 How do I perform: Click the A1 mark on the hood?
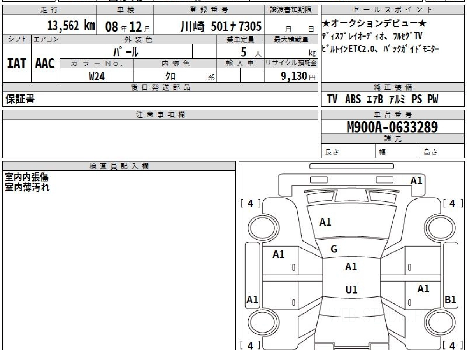click(325, 222)
